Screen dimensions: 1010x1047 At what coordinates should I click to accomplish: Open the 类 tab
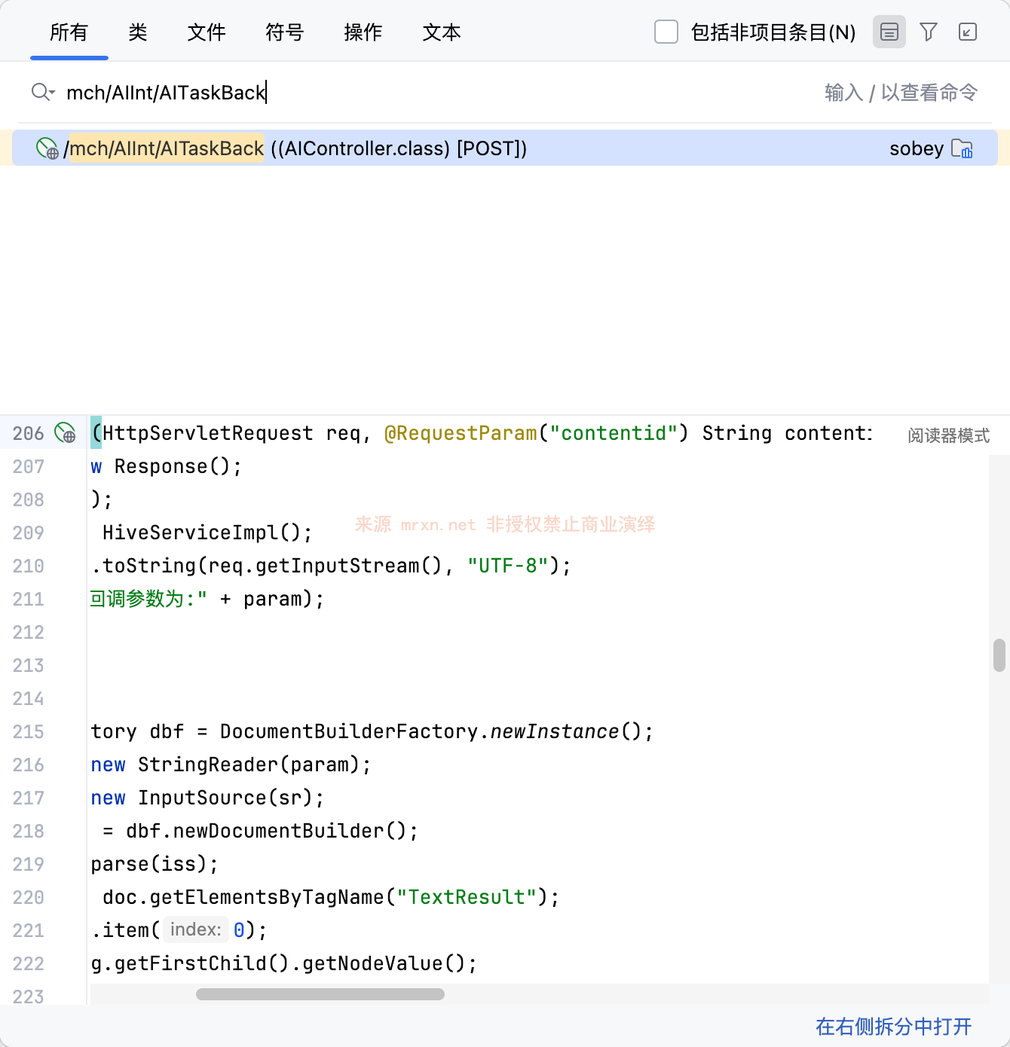coord(137,32)
